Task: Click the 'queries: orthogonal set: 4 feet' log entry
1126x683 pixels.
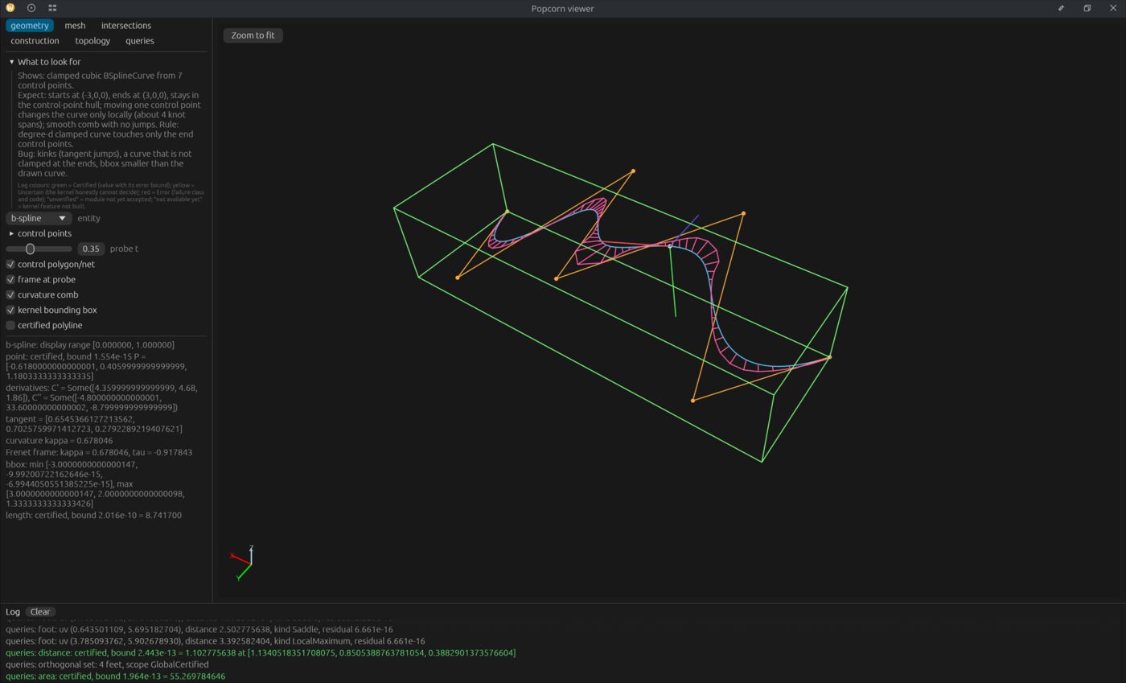Action: (107, 664)
